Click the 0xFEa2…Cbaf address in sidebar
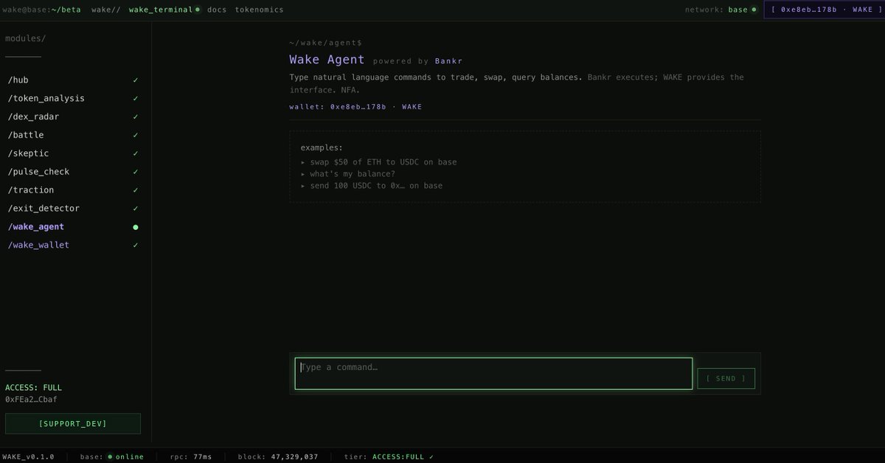 [31, 399]
